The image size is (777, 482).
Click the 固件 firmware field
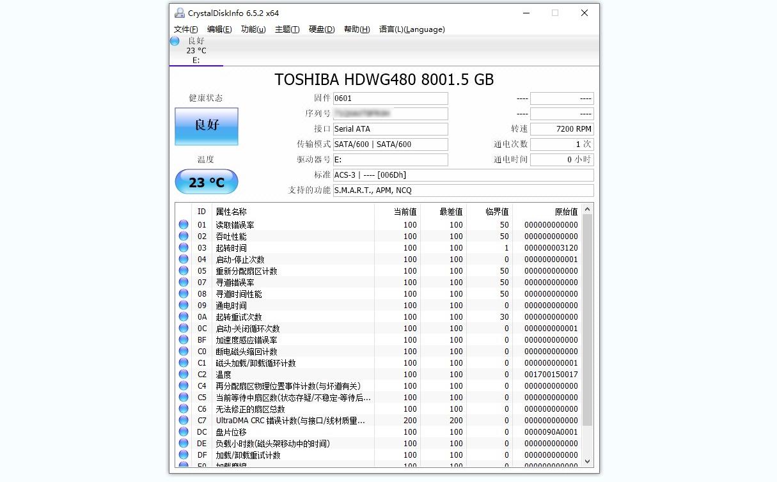click(x=390, y=98)
